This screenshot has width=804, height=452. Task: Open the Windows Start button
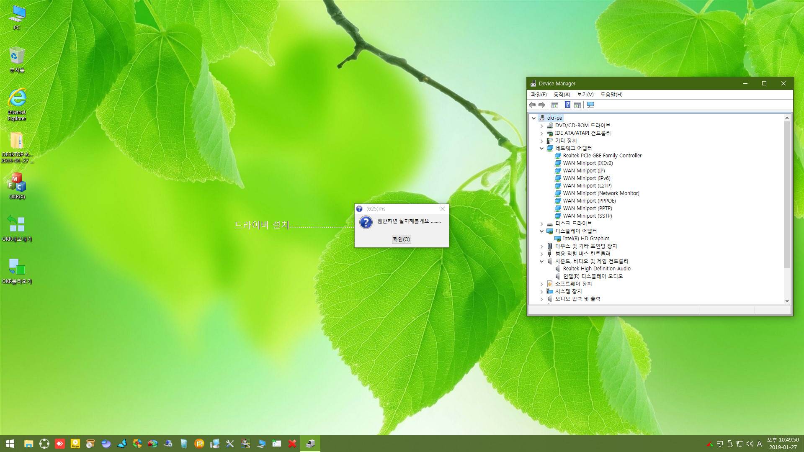click(10, 444)
